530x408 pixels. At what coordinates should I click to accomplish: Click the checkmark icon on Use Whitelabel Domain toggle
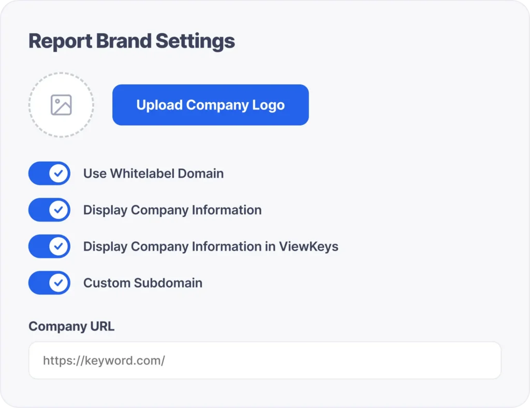(x=58, y=174)
